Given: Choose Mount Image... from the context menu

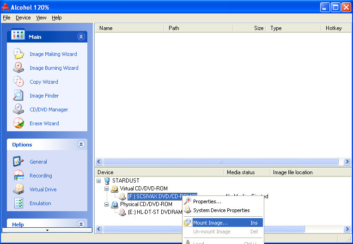Looking at the screenshot, I should tap(223, 223).
